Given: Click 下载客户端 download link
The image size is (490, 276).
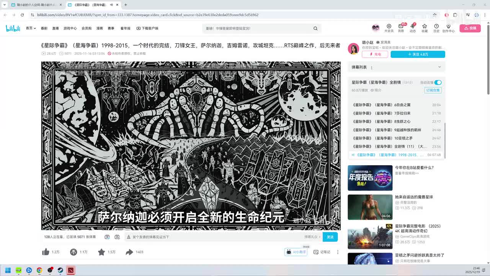Looking at the screenshot, I should pyautogui.click(x=147, y=28).
